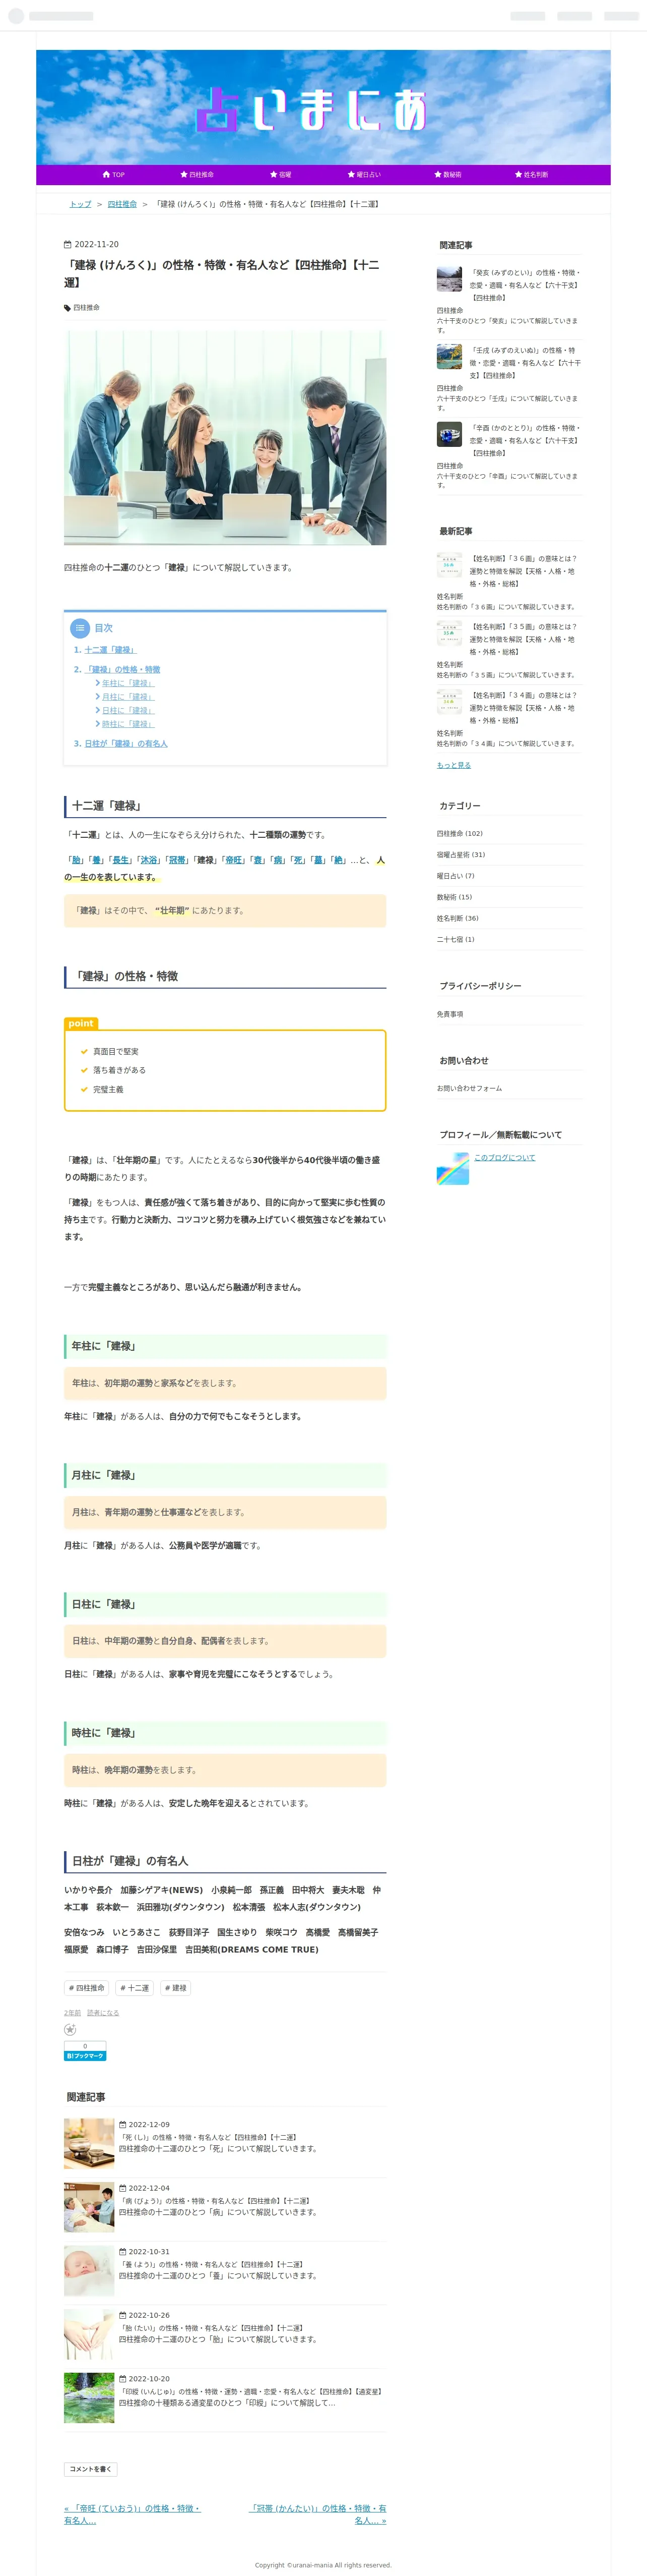647x2576 pixels.
Task: Click the # 四柱推命 tag button
Action: 86,1988
